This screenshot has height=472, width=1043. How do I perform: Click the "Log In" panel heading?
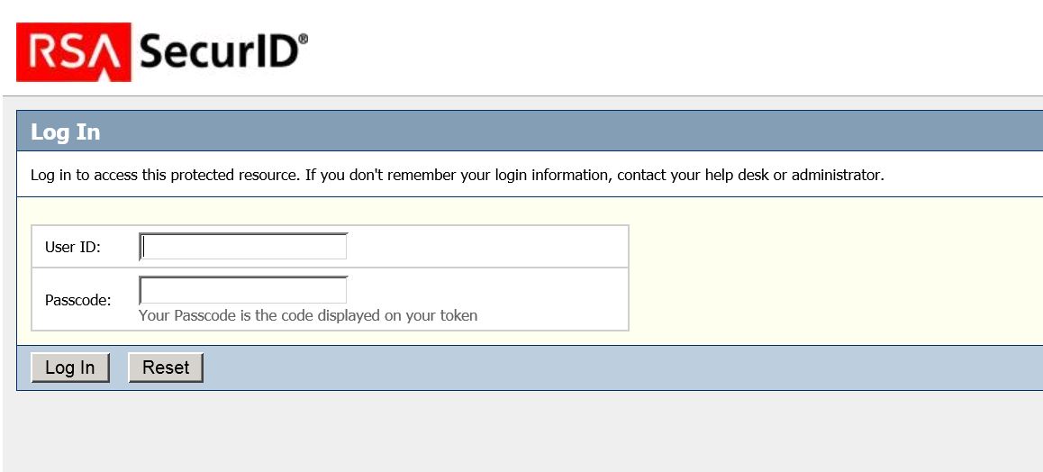point(65,132)
